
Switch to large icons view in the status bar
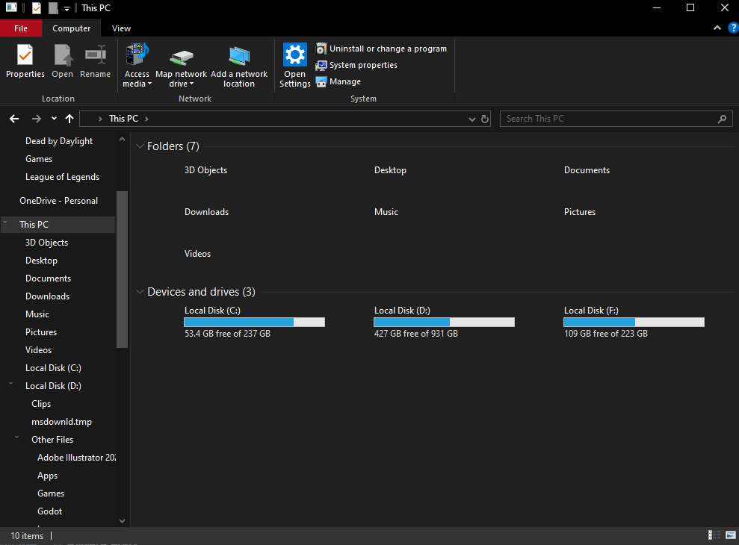pyautogui.click(x=731, y=535)
